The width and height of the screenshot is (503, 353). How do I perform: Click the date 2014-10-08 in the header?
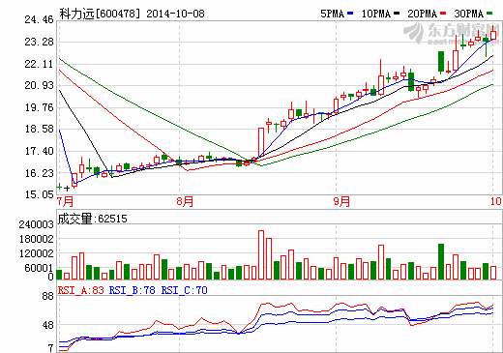tap(175, 14)
